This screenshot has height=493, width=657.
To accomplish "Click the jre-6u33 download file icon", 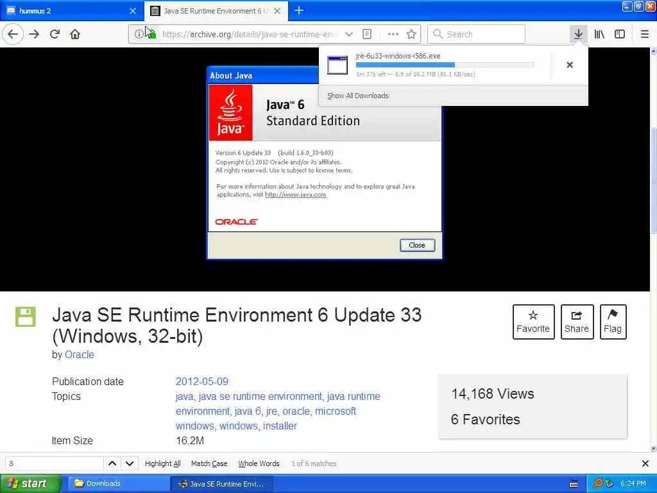I will [337, 65].
